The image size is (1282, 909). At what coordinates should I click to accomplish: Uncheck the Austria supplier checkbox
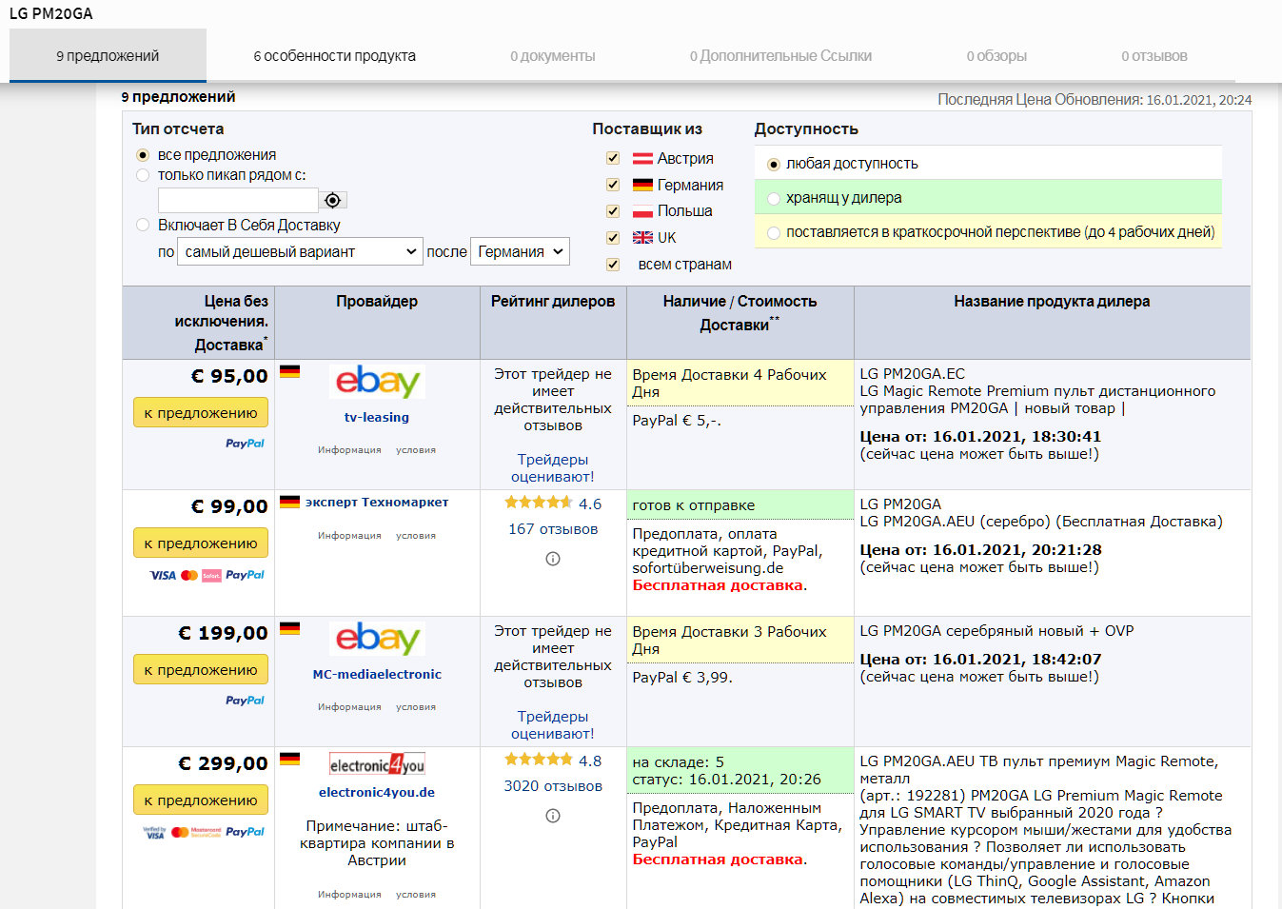click(613, 159)
